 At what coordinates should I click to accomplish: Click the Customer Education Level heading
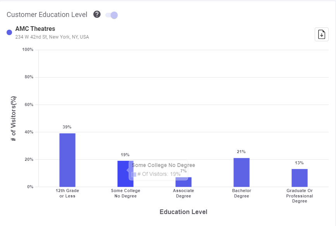[47, 15]
